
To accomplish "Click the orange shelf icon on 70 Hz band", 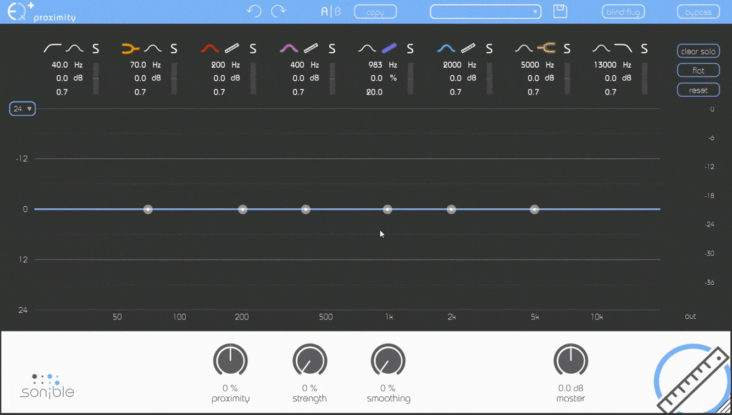I will click(130, 48).
